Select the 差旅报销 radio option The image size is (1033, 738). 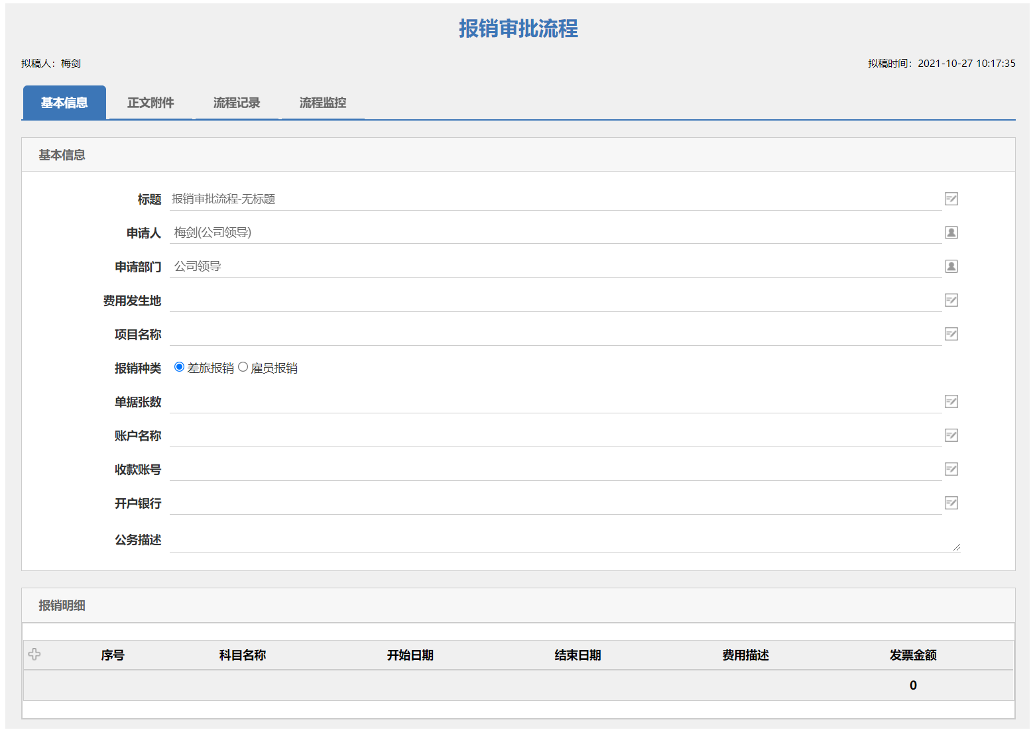[x=179, y=367]
